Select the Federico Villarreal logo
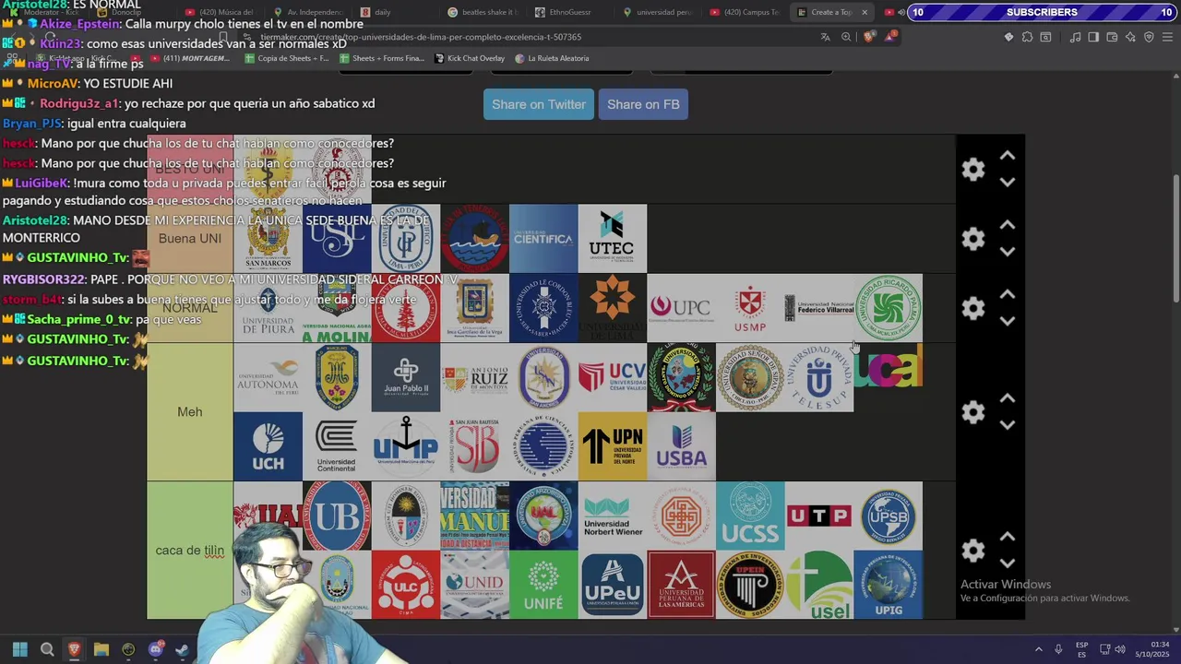 pos(819,308)
